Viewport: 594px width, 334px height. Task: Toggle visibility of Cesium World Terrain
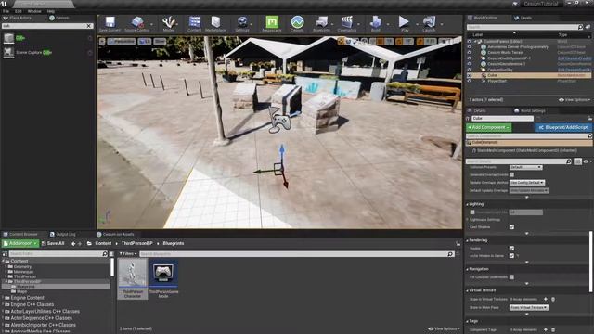tap(470, 53)
